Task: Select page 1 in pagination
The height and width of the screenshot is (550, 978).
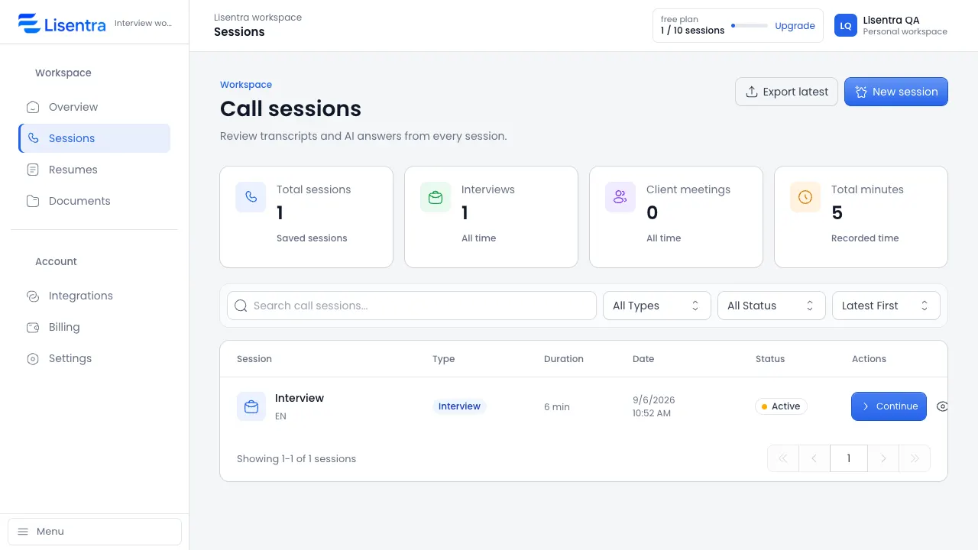Action: pos(849,458)
